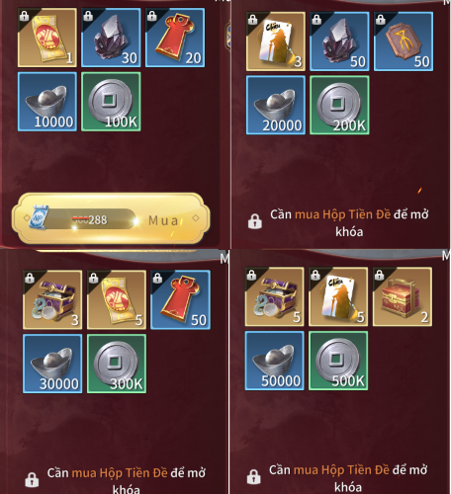Select the purple crystal item with quantity 30
This screenshot has height=494, width=451.
pyautogui.click(x=111, y=38)
